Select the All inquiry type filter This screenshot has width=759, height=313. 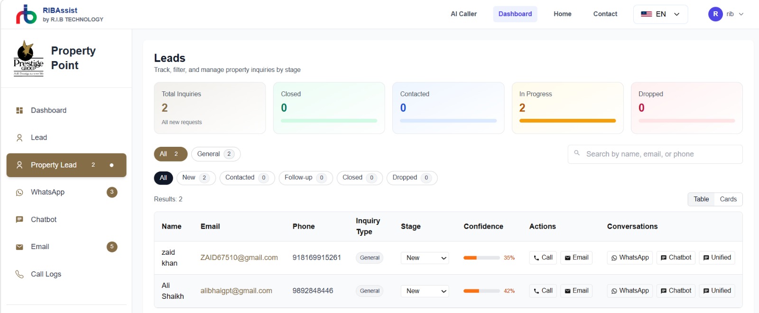pyautogui.click(x=171, y=154)
